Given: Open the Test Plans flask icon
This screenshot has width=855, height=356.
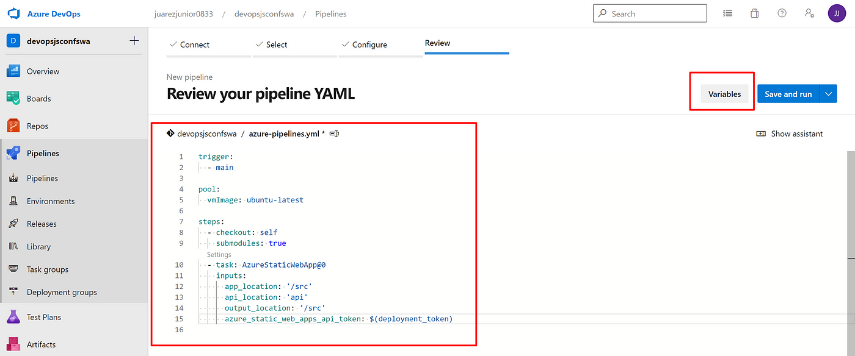Looking at the screenshot, I should pos(14,317).
